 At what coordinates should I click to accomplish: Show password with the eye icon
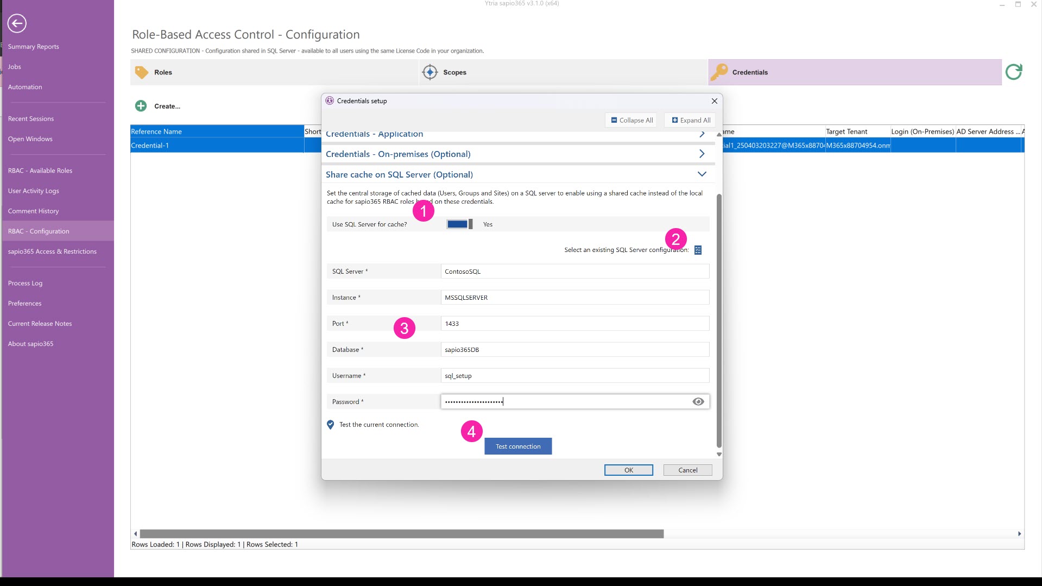click(x=698, y=402)
